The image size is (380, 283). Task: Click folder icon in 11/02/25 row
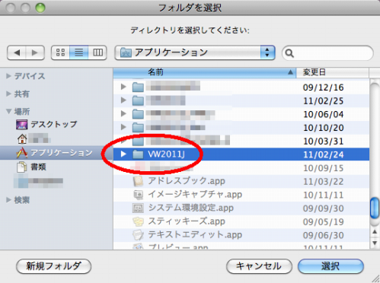coord(138,100)
